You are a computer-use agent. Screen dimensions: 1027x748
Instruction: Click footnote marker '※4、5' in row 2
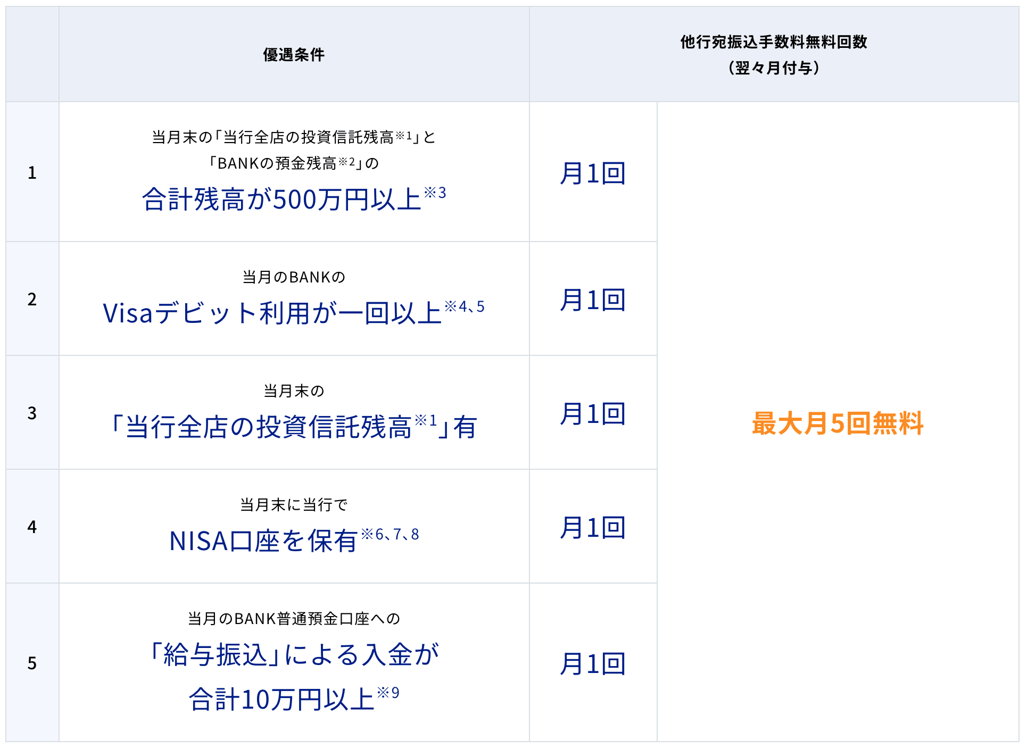[465, 306]
